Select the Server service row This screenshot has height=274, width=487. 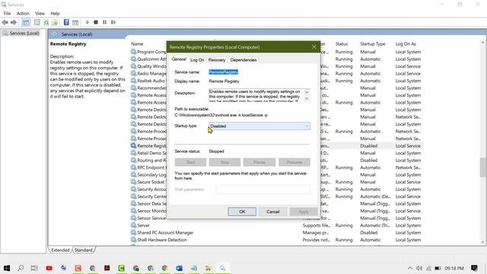point(276,225)
